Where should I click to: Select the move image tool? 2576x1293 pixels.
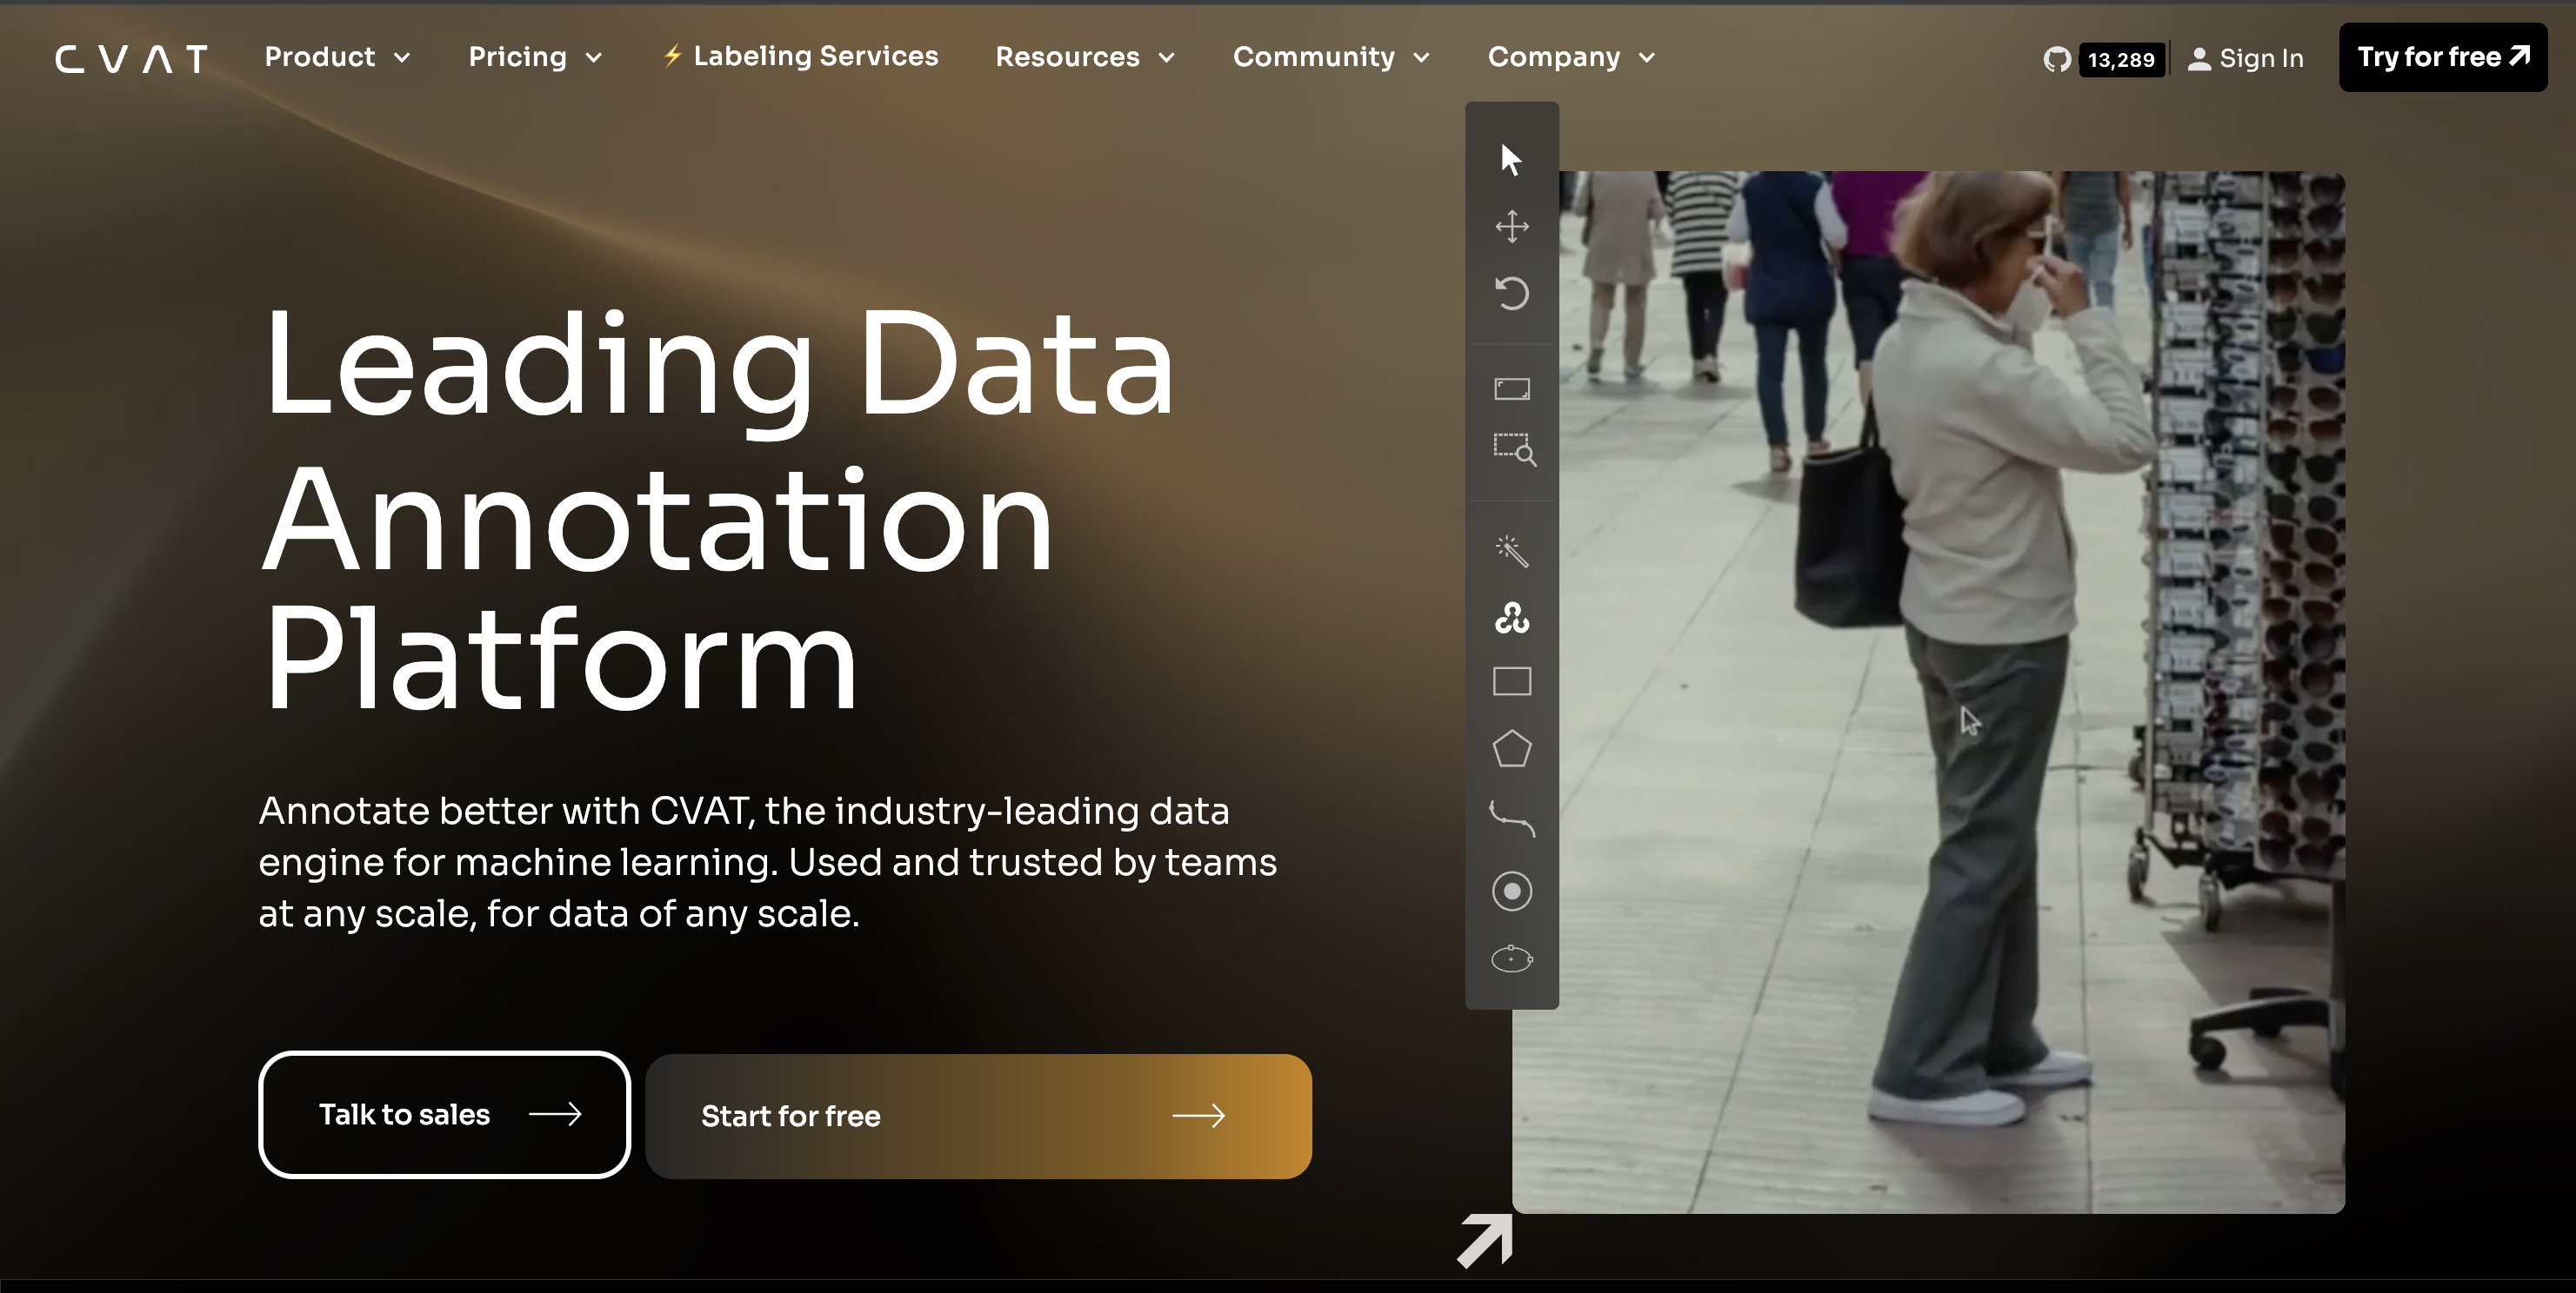pos(1511,227)
